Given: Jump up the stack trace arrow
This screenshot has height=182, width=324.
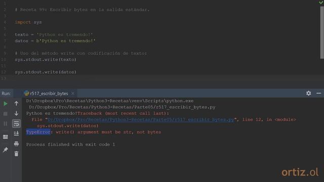Looking at the screenshot, I should 16,104.
